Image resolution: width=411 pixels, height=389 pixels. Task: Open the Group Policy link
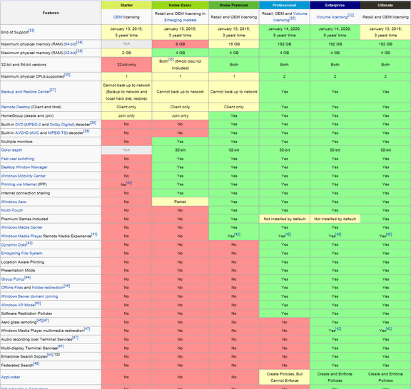pos(13,279)
